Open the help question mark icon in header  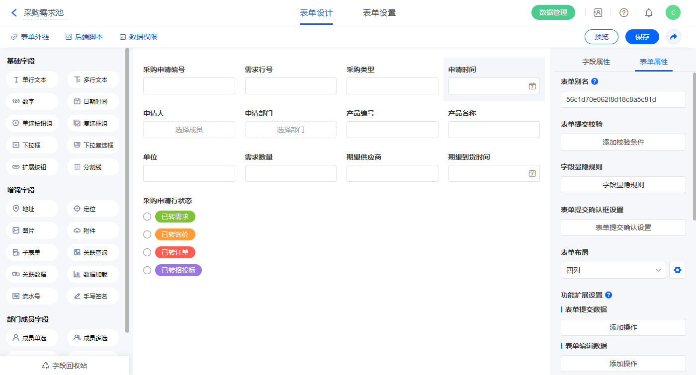tap(623, 13)
